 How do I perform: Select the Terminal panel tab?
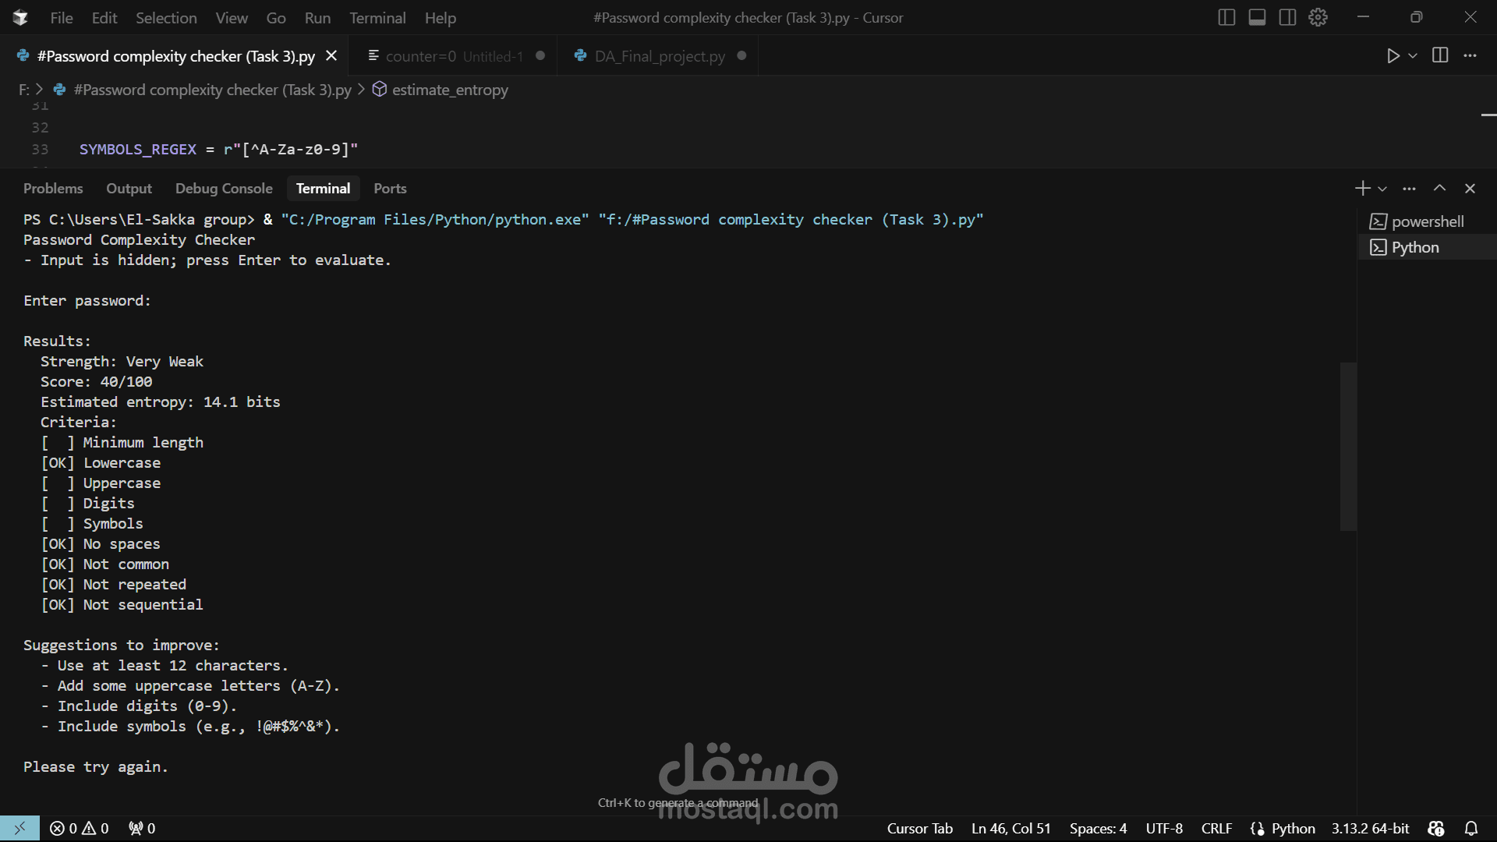(323, 188)
